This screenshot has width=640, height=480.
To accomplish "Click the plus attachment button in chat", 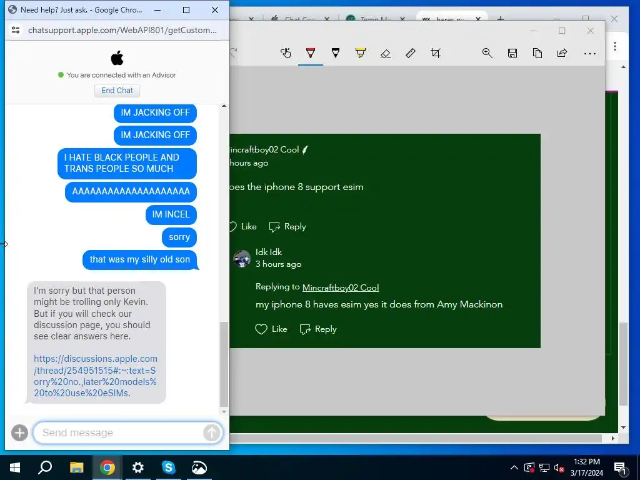I will coord(19,432).
